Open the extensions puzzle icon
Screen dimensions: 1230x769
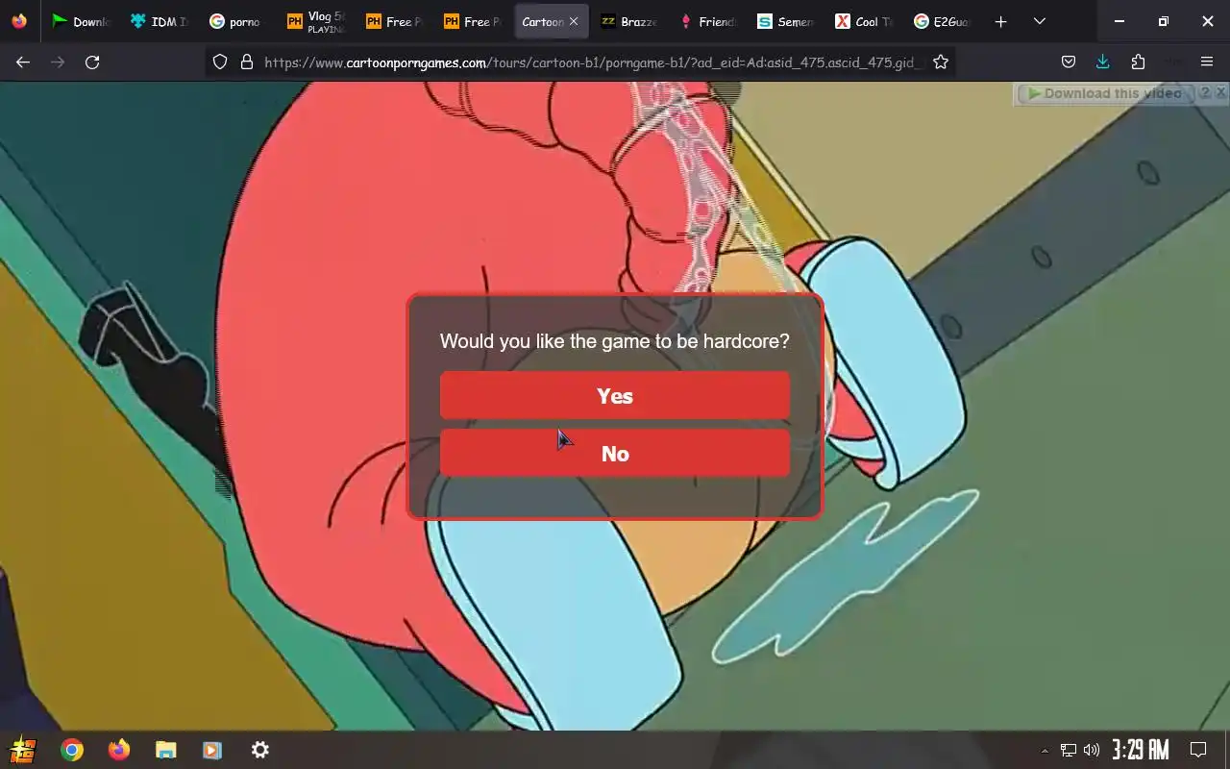[1138, 62]
